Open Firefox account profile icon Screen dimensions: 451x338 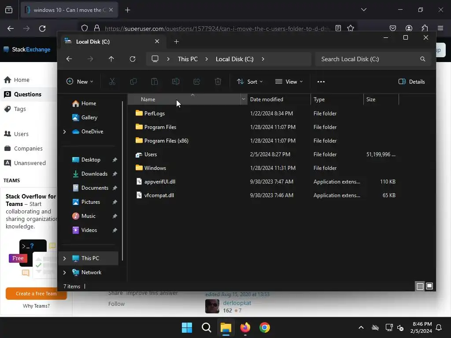(409, 28)
